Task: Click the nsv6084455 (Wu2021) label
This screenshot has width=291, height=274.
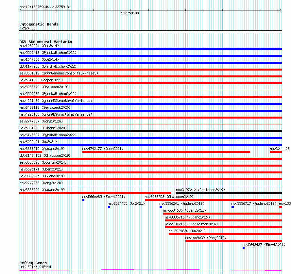Action: point(126,203)
